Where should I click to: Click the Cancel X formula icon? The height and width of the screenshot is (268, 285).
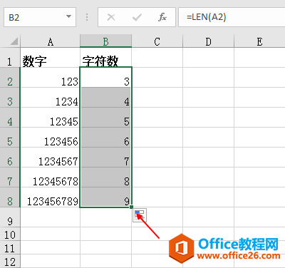tap(111, 17)
